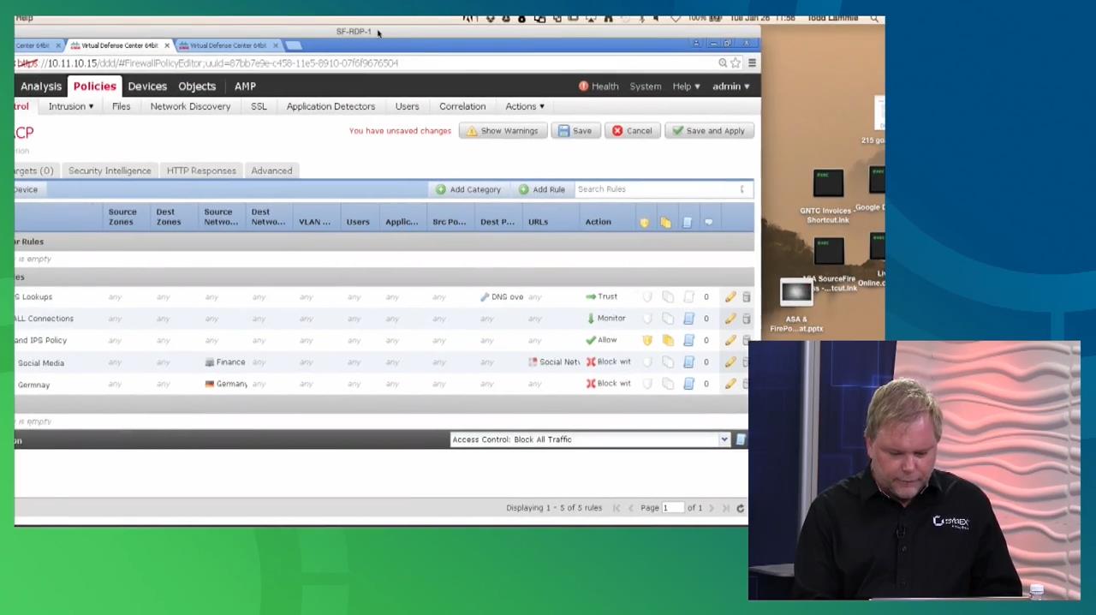The image size is (1096, 615).
Task: Open the Application Detectors submenu item
Action: (x=331, y=106)
